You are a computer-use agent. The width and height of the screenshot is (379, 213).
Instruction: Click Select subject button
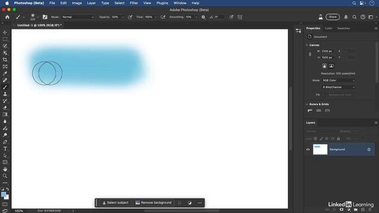tap(115, 202)
